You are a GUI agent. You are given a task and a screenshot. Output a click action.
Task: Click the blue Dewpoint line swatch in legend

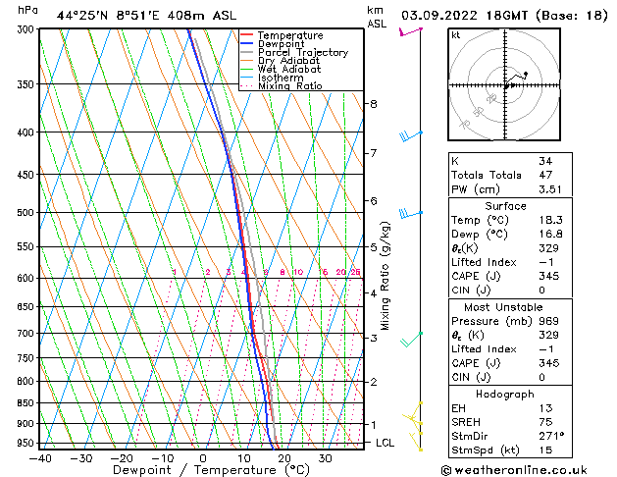pyautogui.click(x=246, y=43)
